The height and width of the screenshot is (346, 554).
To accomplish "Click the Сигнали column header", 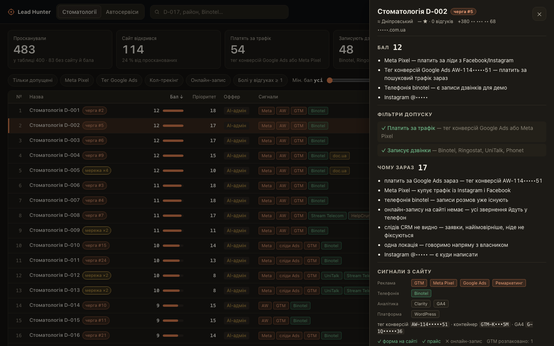I will (268, 97).
